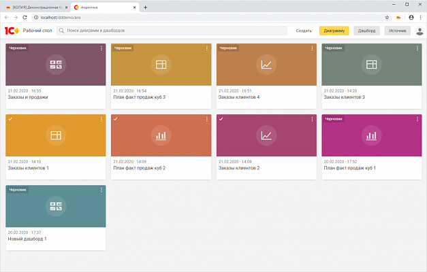Click table icon on План факт продаж куб 3
Screen dimensions: 427x272
click(161, 65)
